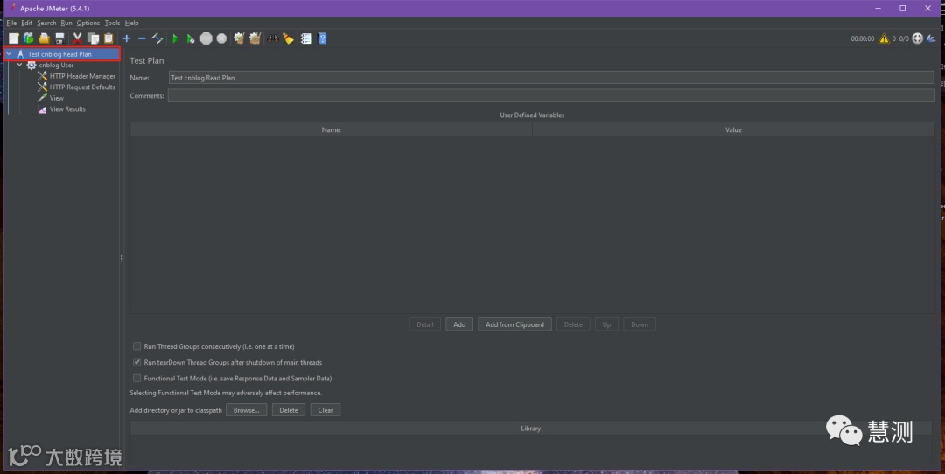This screenshot has width=945, height=474.
Task: Click the Add variable button
Action: click(x=459, y=324)
